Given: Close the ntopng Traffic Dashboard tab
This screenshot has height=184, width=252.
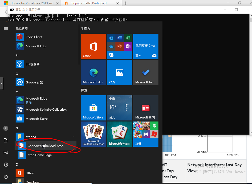Looking at the screenshot, I should [x=117, y=3].
